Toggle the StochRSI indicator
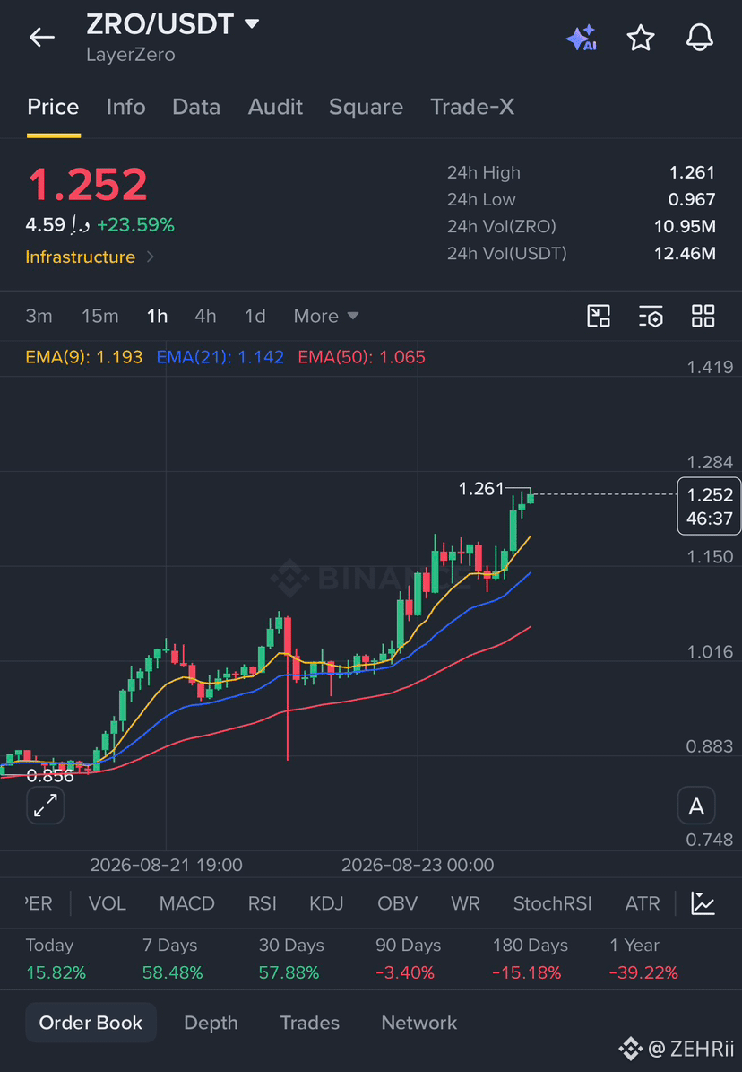 click(552, 903)
